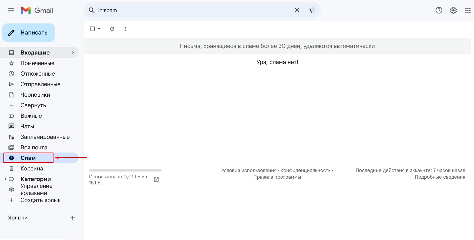Screen dimensions: 474x240
Task: Click the Написать compose button
Action: tap(28, 32)
